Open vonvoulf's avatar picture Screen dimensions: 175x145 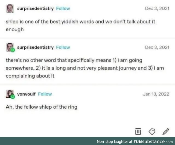pos(10,94)
